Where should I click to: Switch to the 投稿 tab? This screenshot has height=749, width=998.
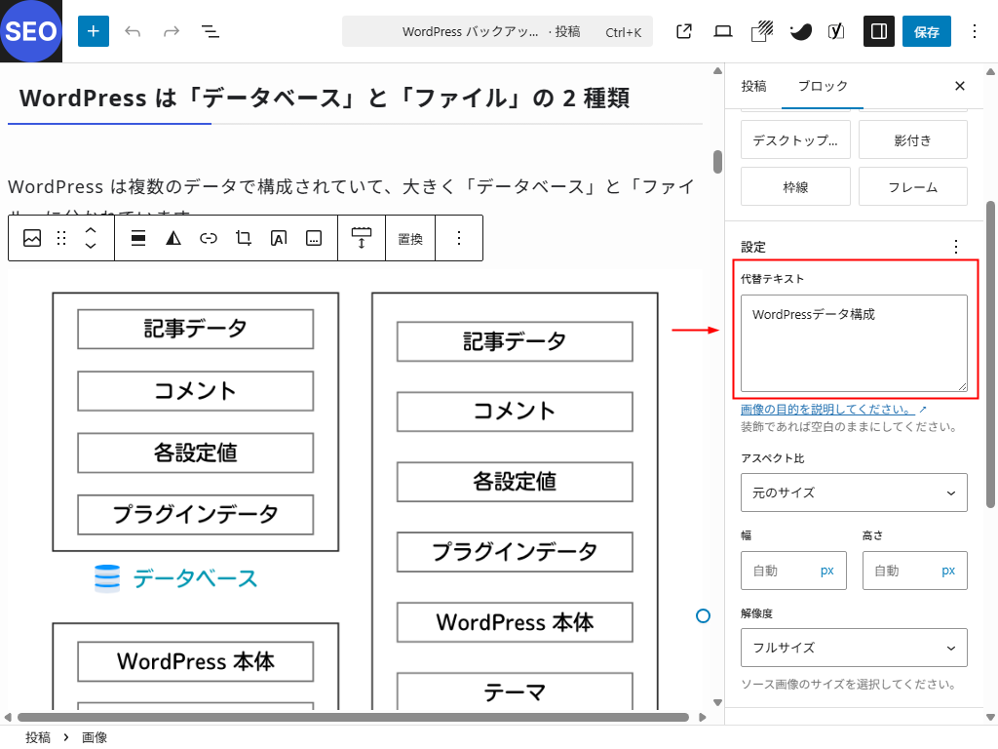[x=753, y=86]
